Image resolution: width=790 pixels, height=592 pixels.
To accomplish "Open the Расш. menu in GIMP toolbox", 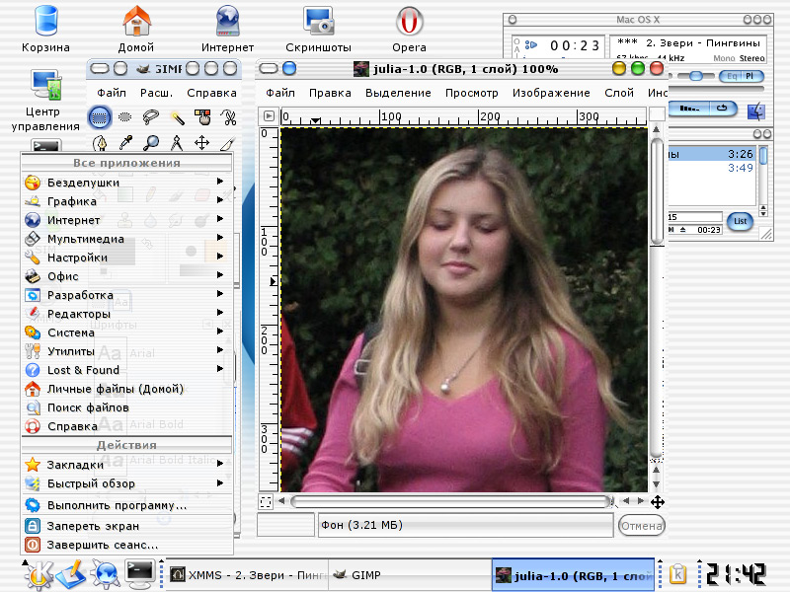I will tap(156, 93).
